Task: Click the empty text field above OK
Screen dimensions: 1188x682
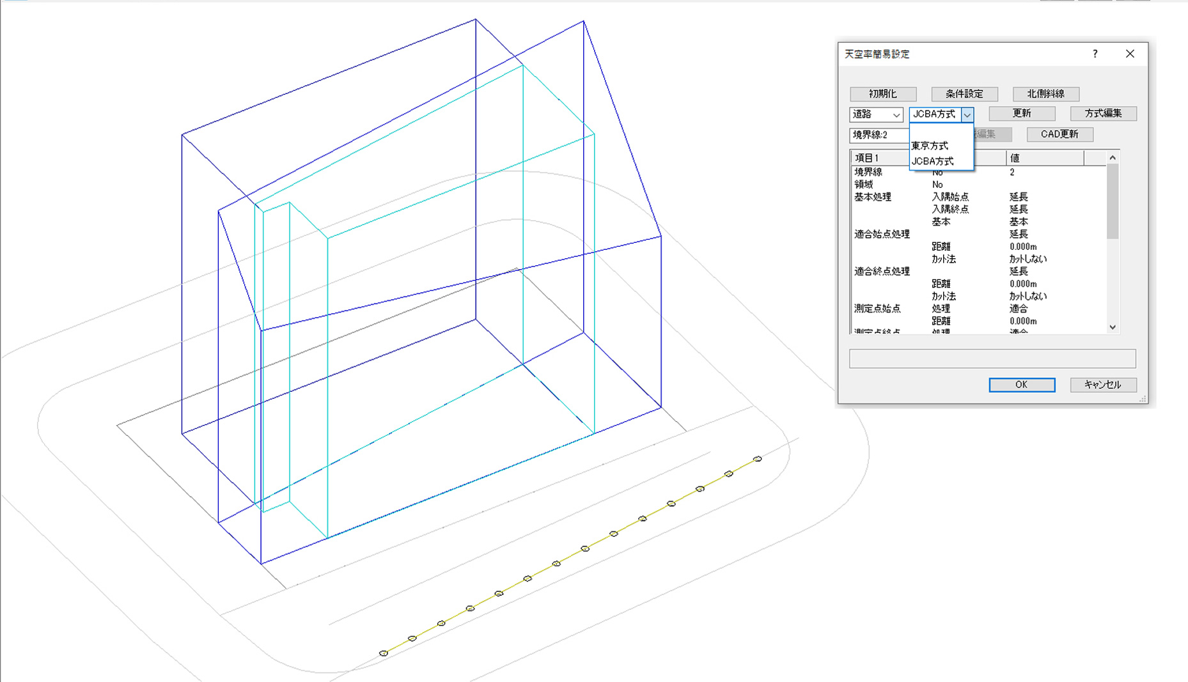Action: coord(992,359)
